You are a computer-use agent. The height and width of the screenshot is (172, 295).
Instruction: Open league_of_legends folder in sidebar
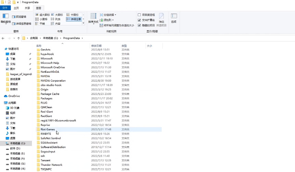pos(19,74)
